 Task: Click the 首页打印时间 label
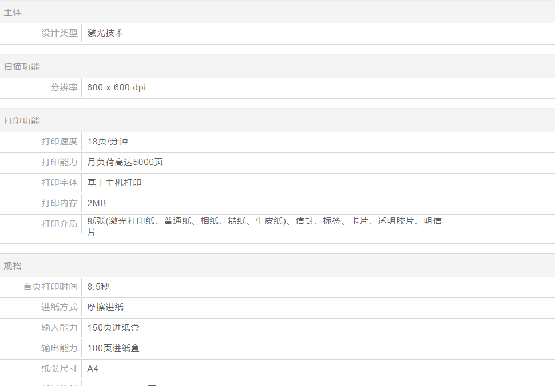point(50,287)
